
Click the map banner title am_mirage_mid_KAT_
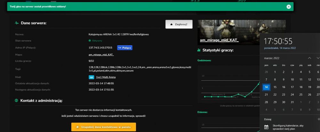tap(219, 40)
